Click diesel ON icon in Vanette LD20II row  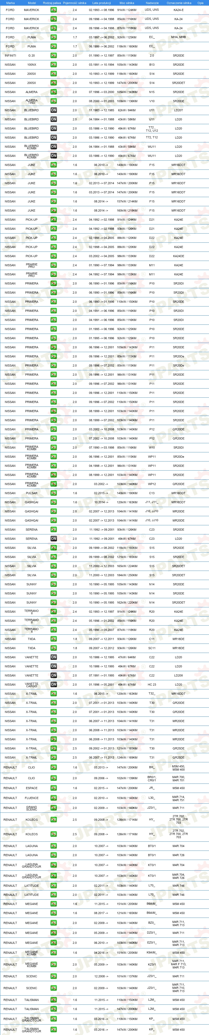click(54, 675)
